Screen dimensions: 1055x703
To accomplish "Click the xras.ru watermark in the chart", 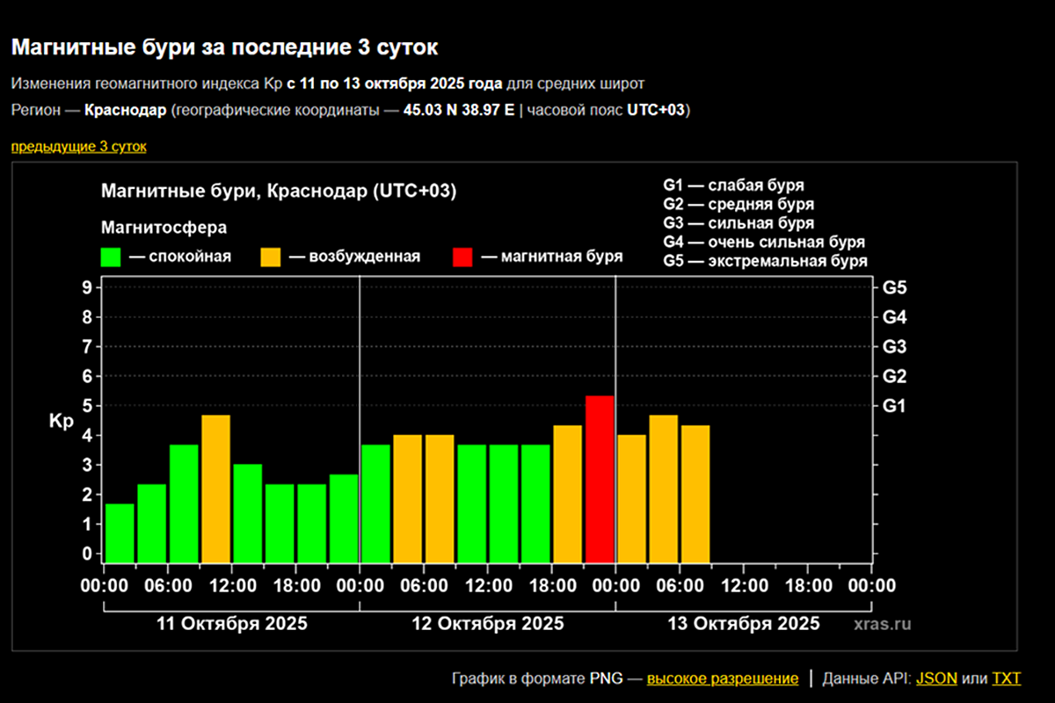I will pos(882,624).
